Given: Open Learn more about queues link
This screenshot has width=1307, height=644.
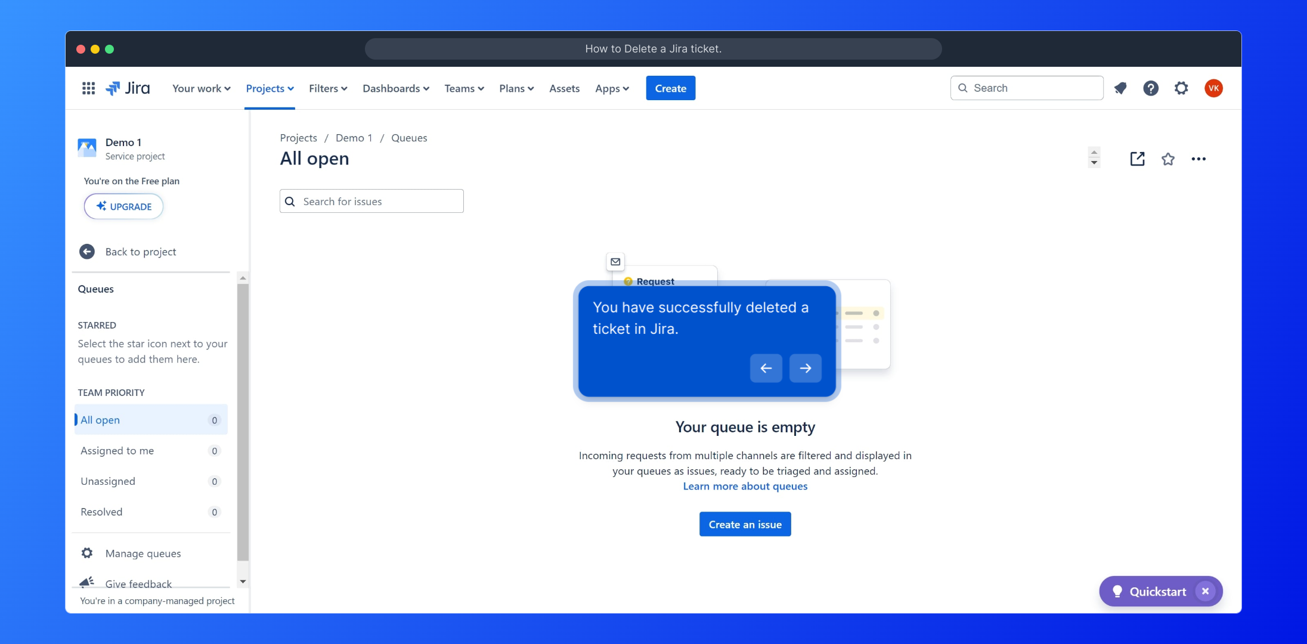Looking at the screenshot, I should pos(745,486).
